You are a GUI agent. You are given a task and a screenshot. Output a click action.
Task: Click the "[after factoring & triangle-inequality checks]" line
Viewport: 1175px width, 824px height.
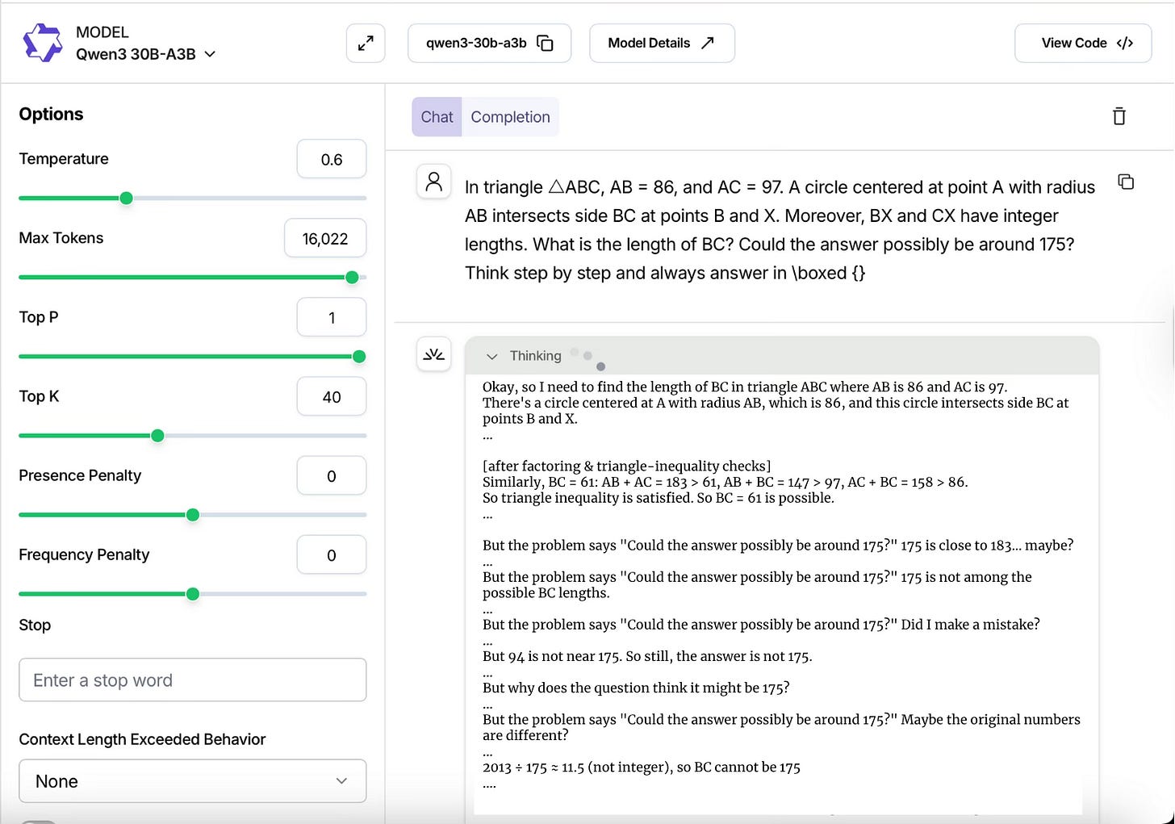pos(626,466)
